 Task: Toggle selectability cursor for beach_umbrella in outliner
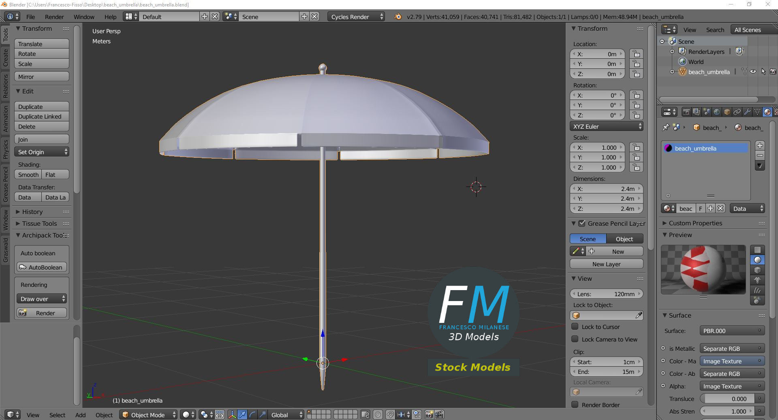tap(763, 72)
